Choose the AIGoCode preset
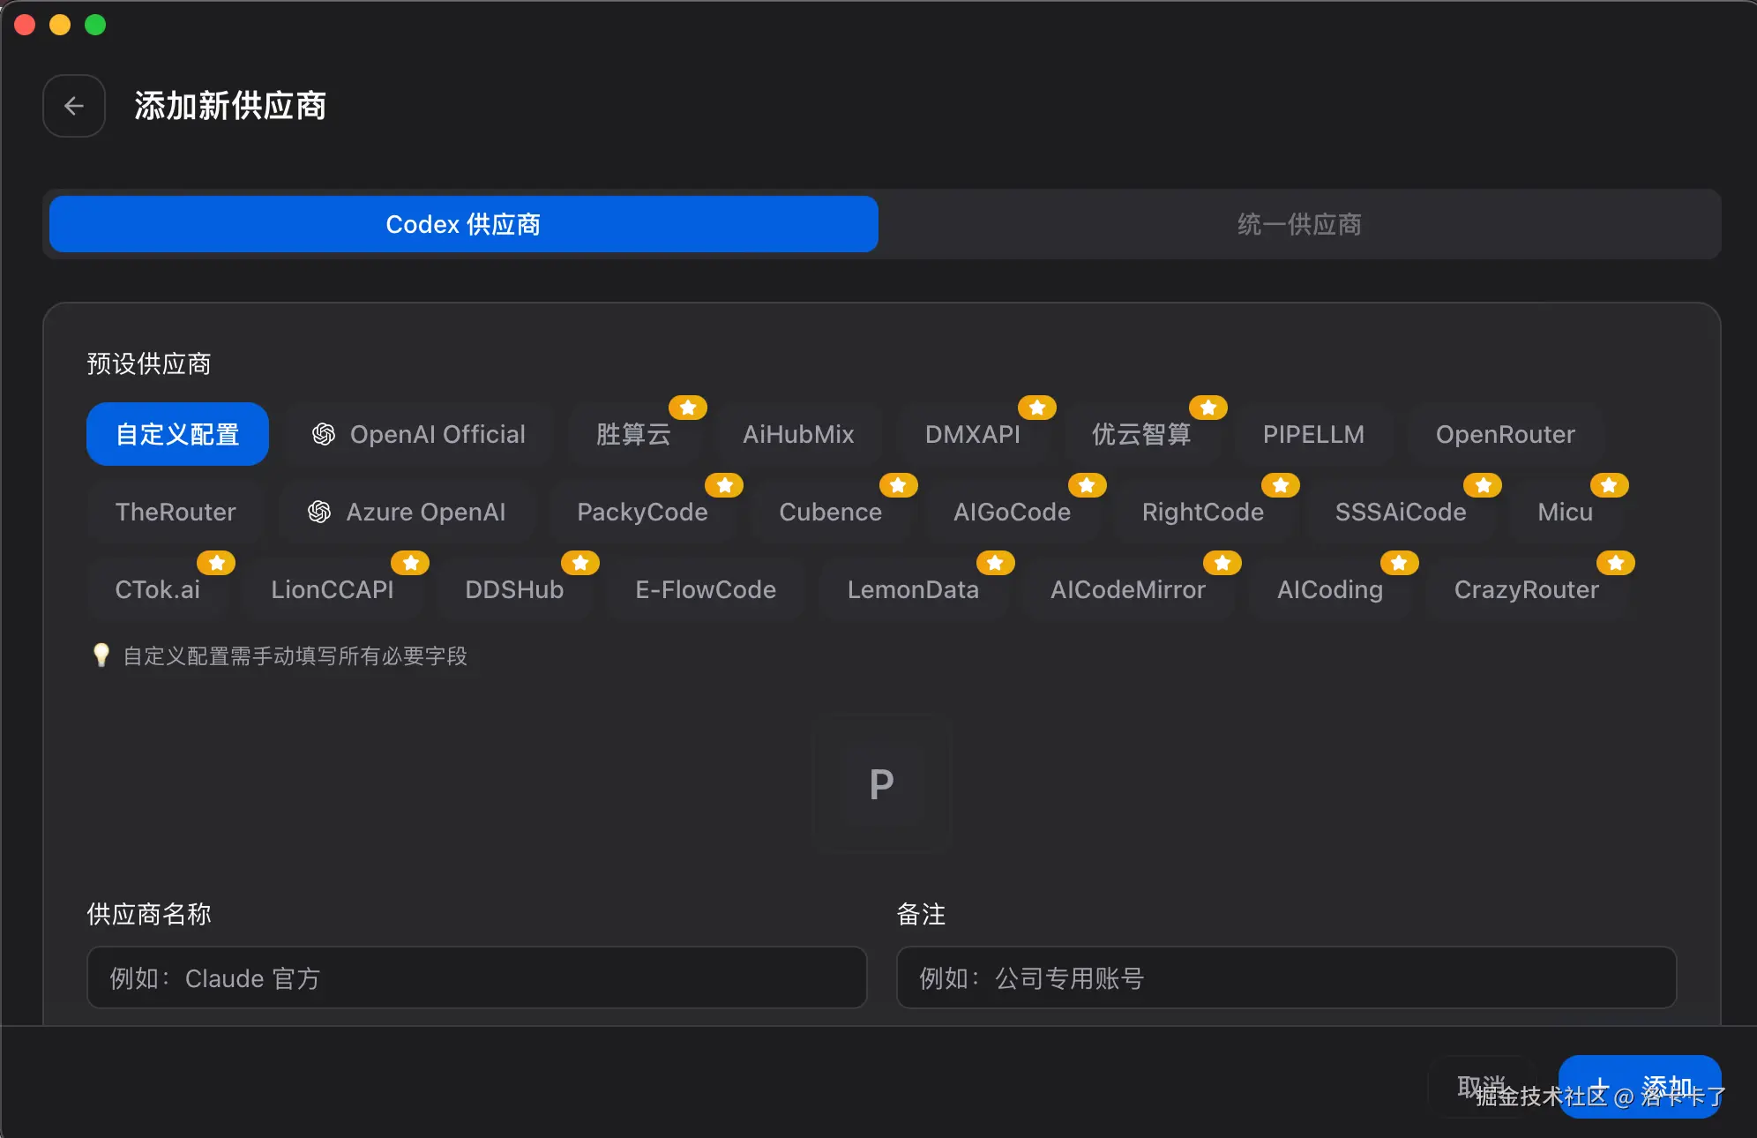The image size is (1757, 1138). click(x=1012, y=512)
